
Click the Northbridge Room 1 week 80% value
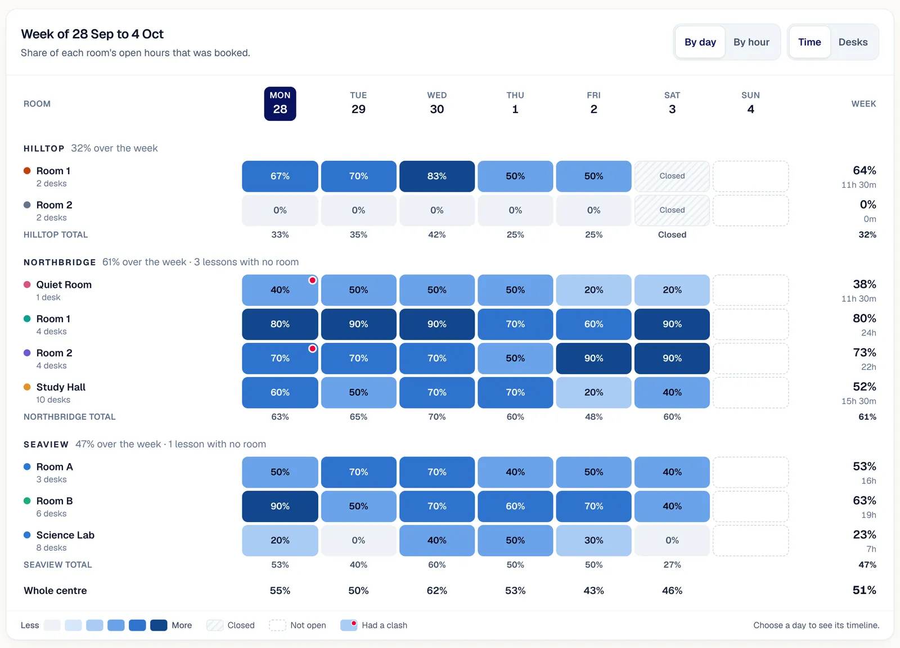click(864, 319)
